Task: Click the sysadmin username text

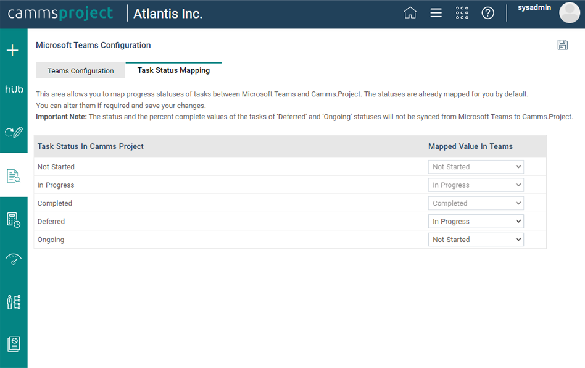Action: [534, 7]
